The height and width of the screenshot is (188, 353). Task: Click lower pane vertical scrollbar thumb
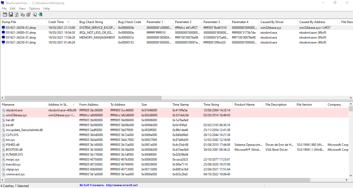[351, 109]
